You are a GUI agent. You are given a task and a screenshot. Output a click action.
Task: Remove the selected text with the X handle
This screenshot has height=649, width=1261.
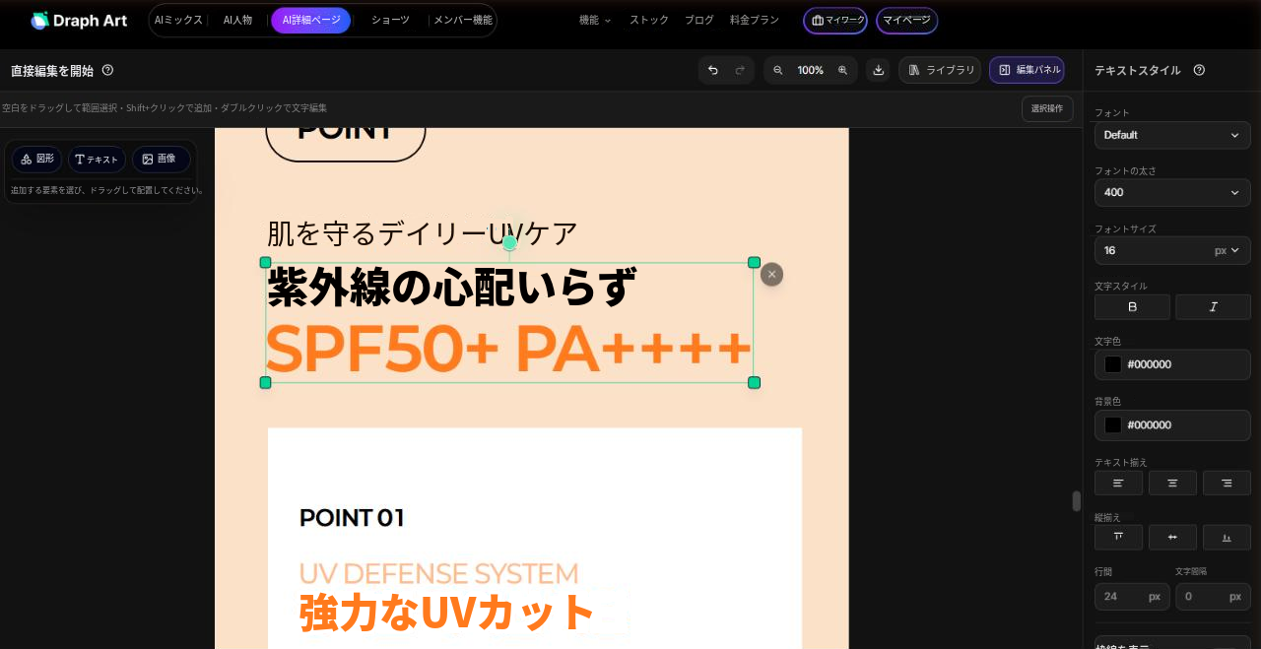[771, 274]
